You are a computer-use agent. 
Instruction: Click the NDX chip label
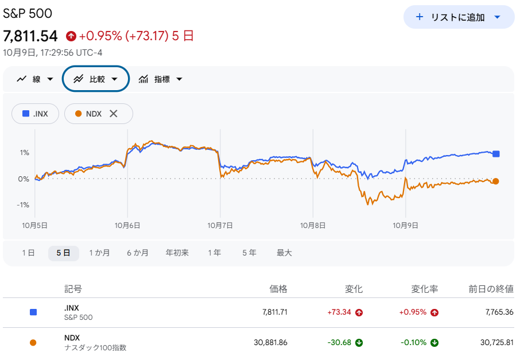click(94, 114)
